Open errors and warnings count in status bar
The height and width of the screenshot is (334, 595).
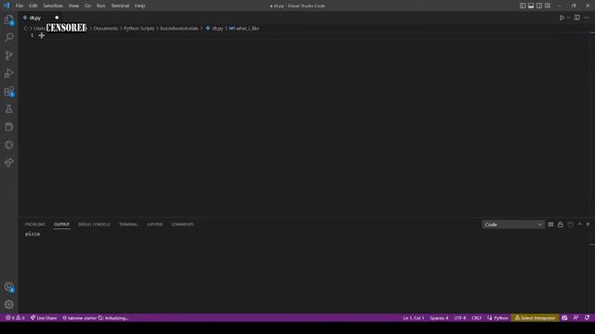(x=15, y=317)
